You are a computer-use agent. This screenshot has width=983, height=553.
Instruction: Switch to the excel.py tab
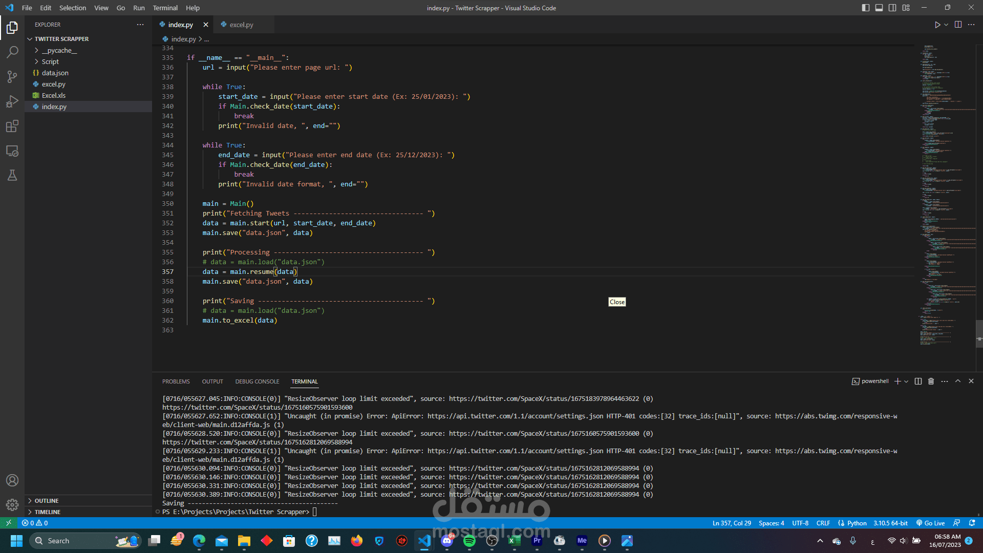click(241, 25)
